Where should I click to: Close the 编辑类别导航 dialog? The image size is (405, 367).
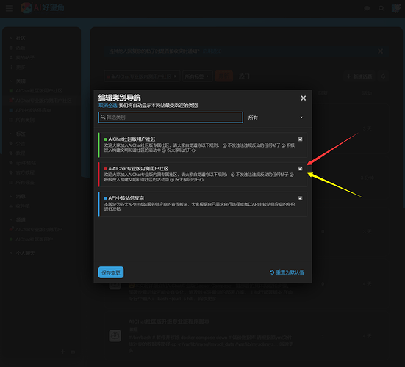tap(304, 98)
